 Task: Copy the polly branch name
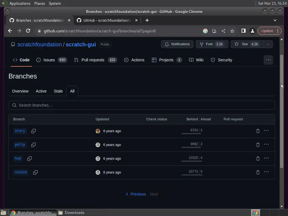[33, 145]
